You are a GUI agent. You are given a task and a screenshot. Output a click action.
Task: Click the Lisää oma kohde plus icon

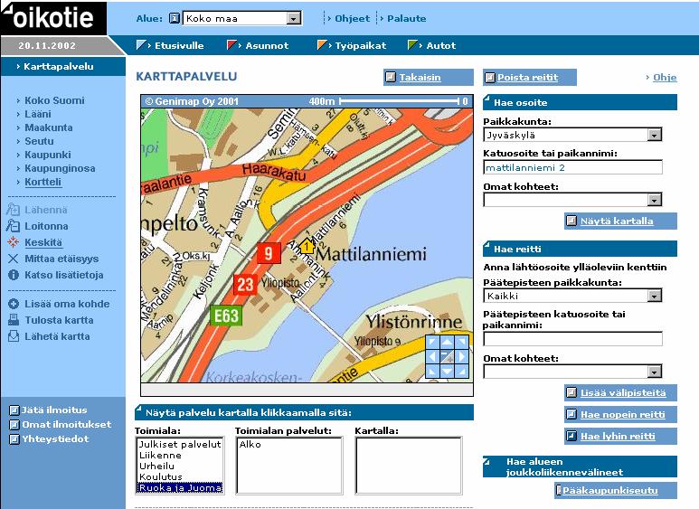(14, 304)
